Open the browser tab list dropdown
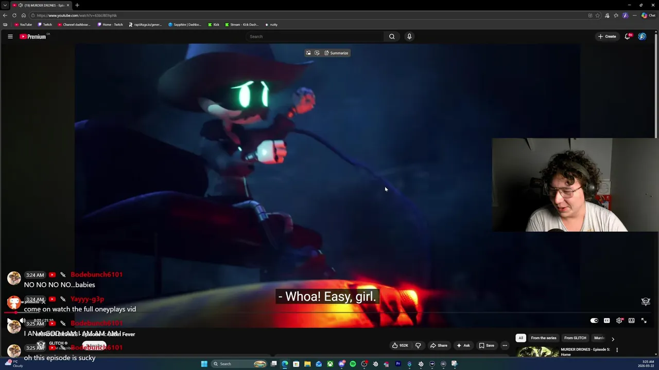 5,5
